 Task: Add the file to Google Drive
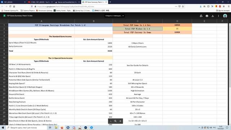tap(201, 16)
